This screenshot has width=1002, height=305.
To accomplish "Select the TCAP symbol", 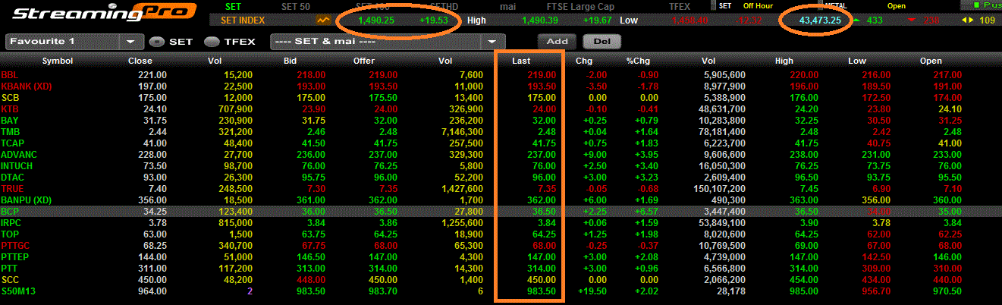I will click(13, 143).
